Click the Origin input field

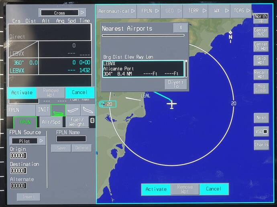point(18,156)
